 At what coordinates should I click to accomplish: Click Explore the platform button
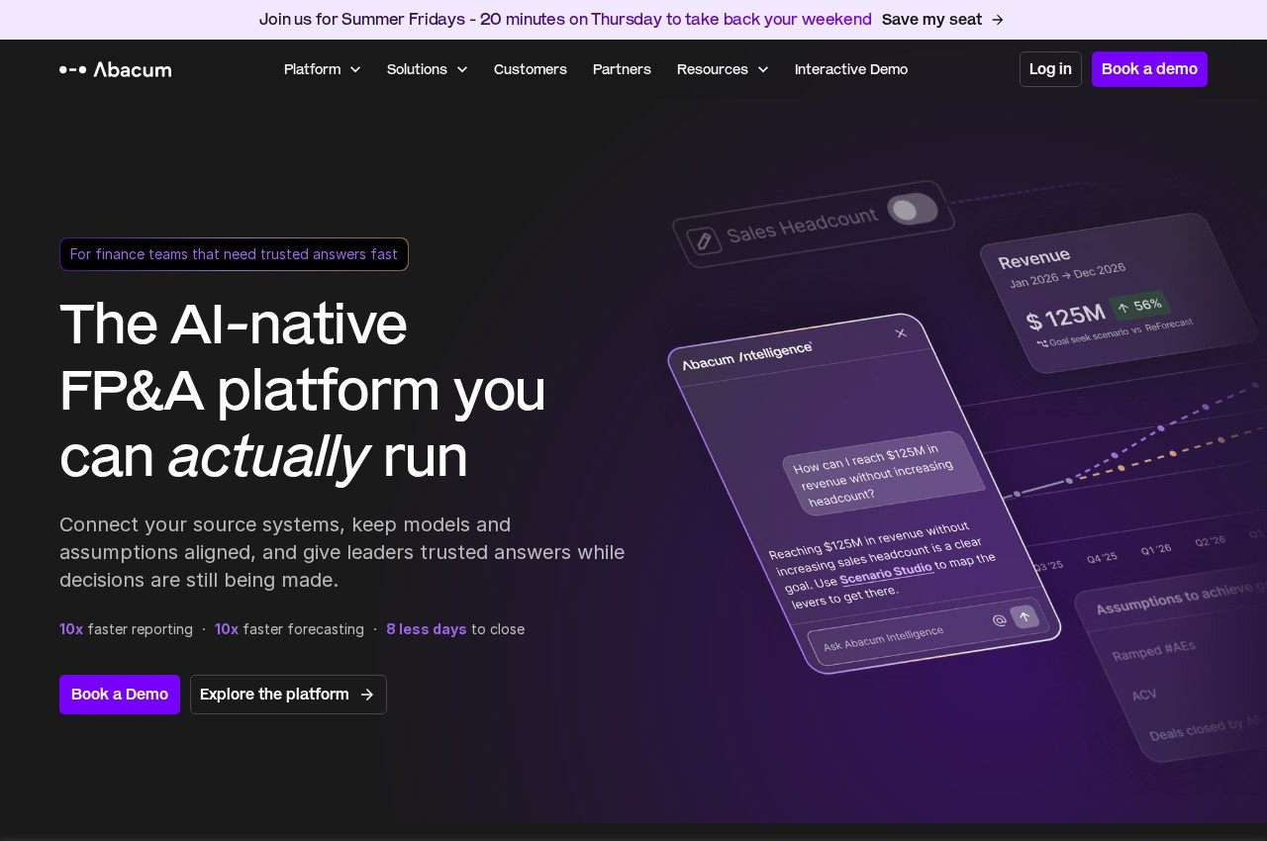tap(288, 695)
